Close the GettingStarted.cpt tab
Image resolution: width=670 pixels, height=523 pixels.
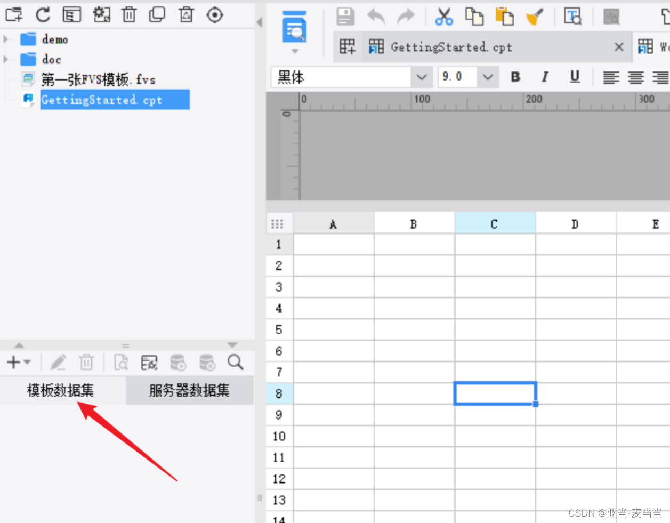click(x=619, y=47)
